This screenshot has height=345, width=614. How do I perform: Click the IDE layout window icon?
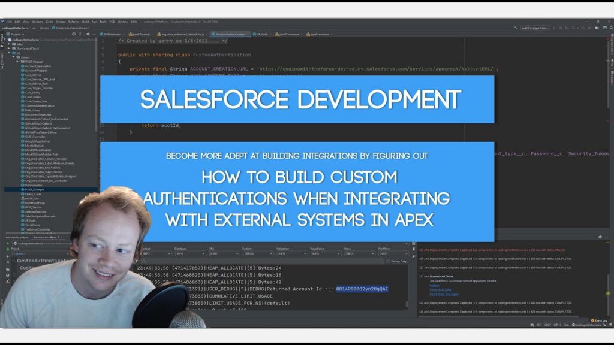coord(605,28)
